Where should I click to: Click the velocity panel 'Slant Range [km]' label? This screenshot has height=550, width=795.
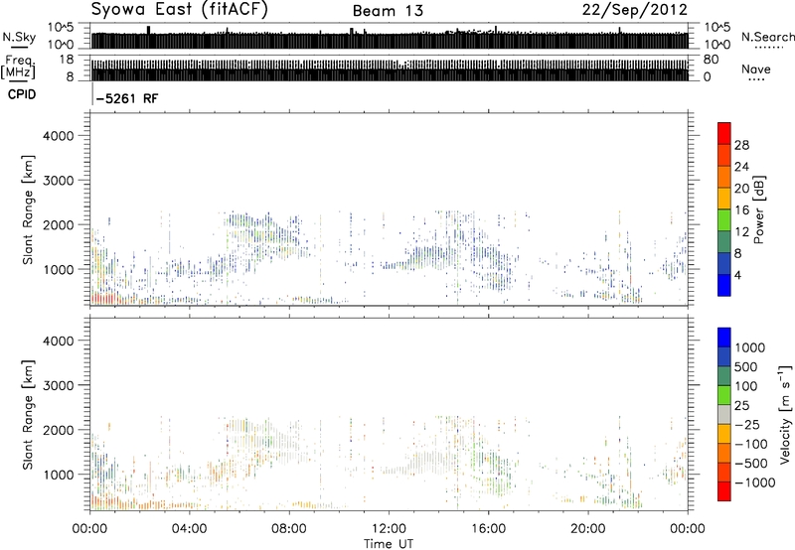pyautogui.click(x=28, y=414)
